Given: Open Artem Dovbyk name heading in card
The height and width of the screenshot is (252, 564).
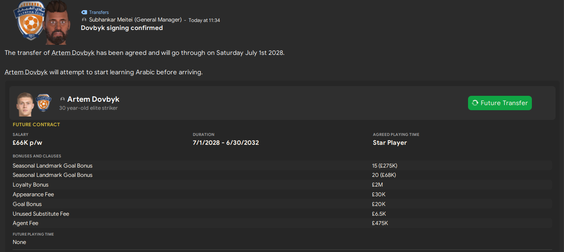Looking at the screenshot, I should (x=93, y=99).
